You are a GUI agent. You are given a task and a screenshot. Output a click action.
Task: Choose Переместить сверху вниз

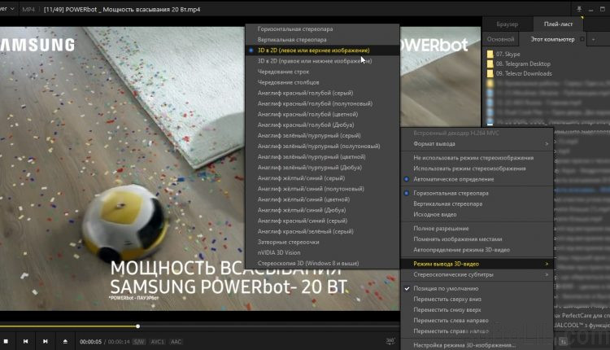click(x=477, y=299)
